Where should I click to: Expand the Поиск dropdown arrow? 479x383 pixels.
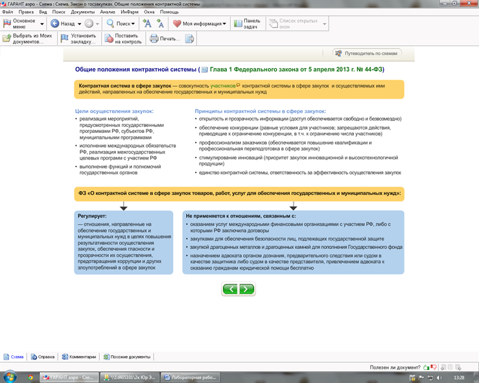point(133,24)
